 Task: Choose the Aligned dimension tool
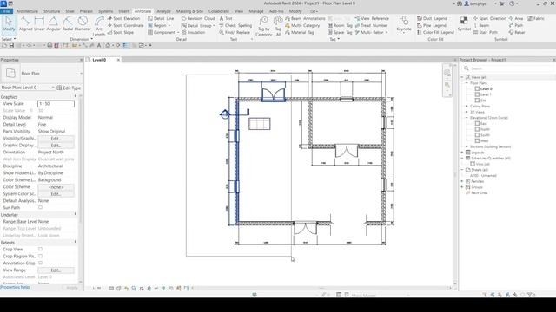click(x=25, y=23)
